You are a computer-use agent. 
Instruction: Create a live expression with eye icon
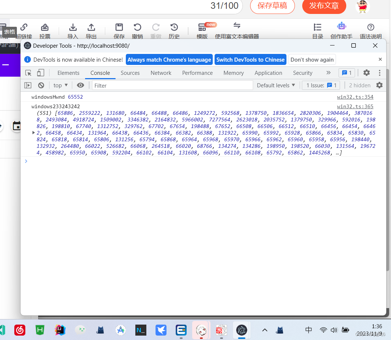[80, 85]
